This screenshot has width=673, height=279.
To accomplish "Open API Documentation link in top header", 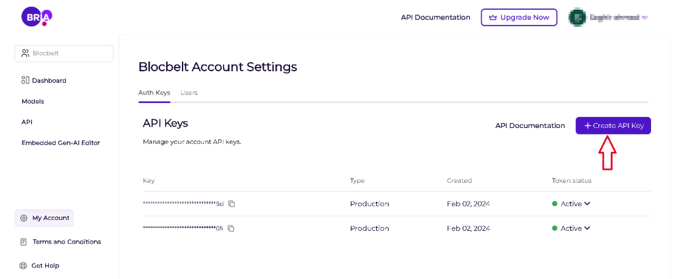I will tap(435, 18).
